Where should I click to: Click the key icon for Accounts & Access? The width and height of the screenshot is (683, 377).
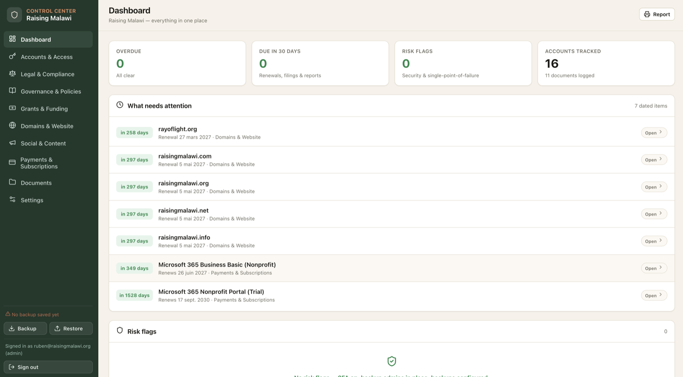point(12,56)
